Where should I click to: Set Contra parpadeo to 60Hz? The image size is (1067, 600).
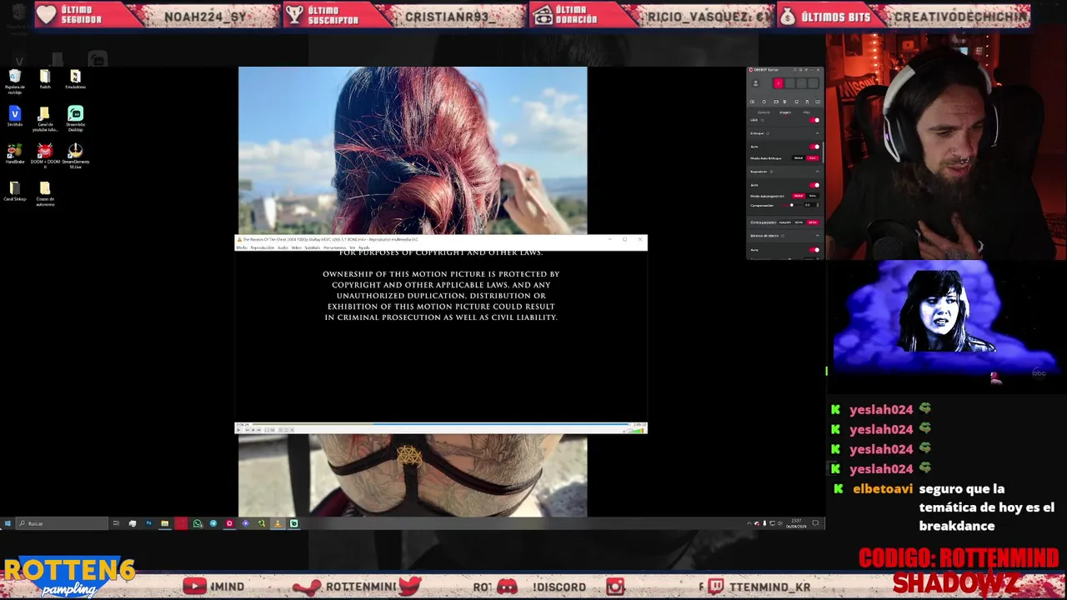(813, 222)
